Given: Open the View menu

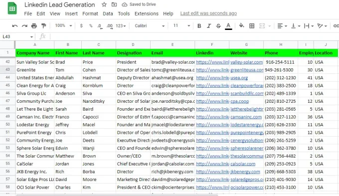Looking at the screenshot, I should 55,13.
